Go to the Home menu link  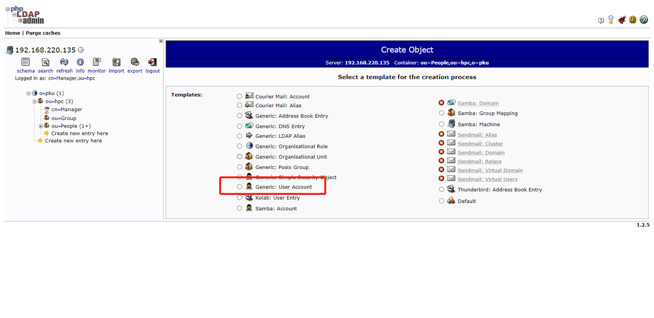pyautogui.click(x=12, y=33)
